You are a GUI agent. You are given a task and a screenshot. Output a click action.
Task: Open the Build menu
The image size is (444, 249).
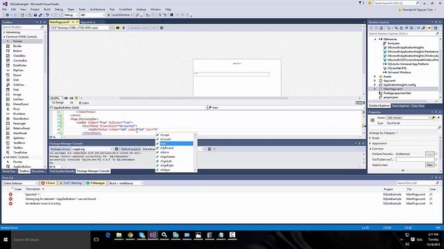(47, 9)
